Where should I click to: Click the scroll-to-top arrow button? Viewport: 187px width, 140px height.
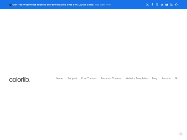181,134
